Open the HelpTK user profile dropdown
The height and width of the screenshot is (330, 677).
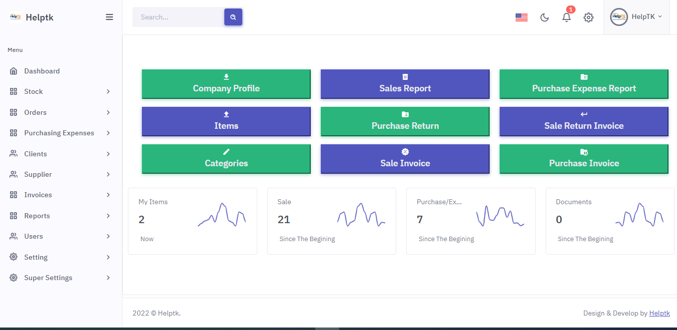pyautogui.click(x=636, y=17)
